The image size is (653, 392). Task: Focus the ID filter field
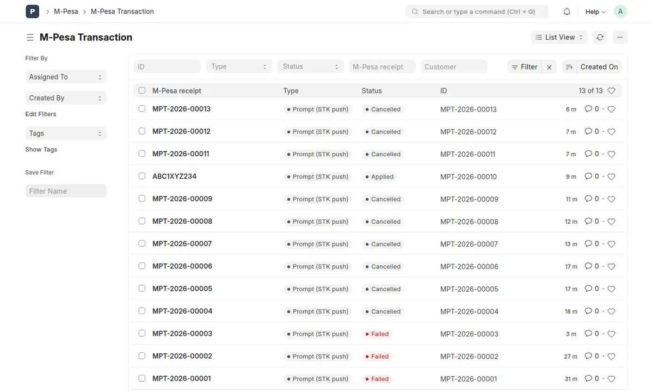coord(167,66)
